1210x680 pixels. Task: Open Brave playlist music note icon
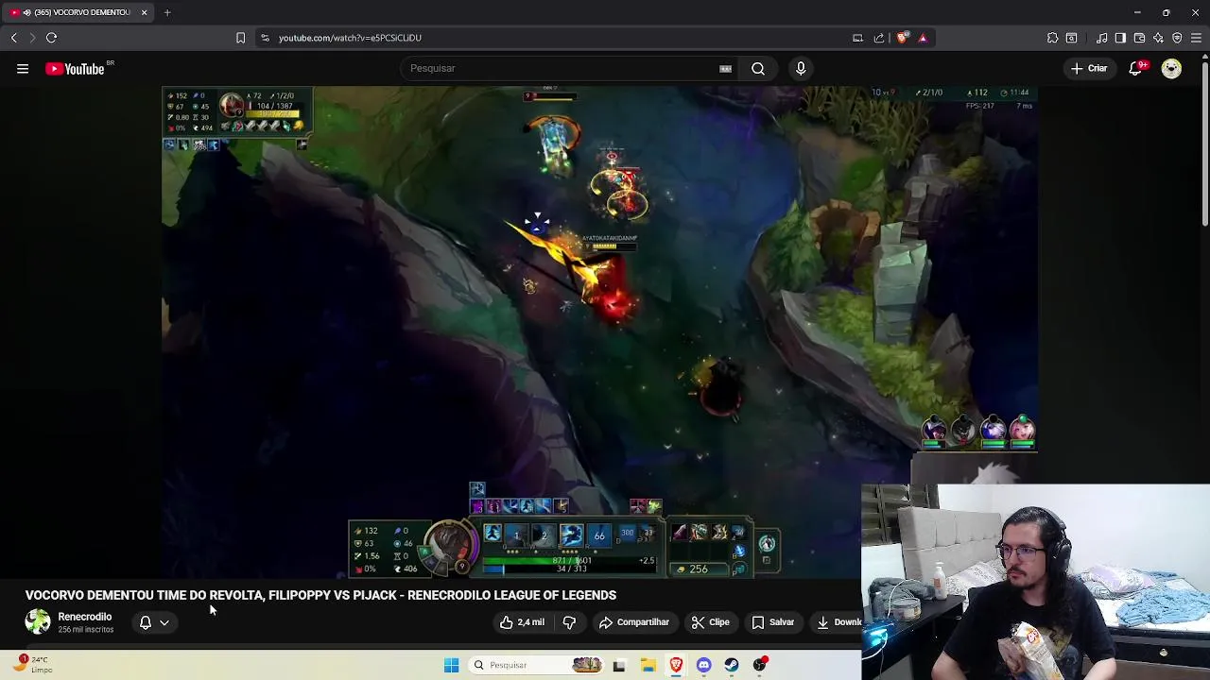click(1102, 38)
